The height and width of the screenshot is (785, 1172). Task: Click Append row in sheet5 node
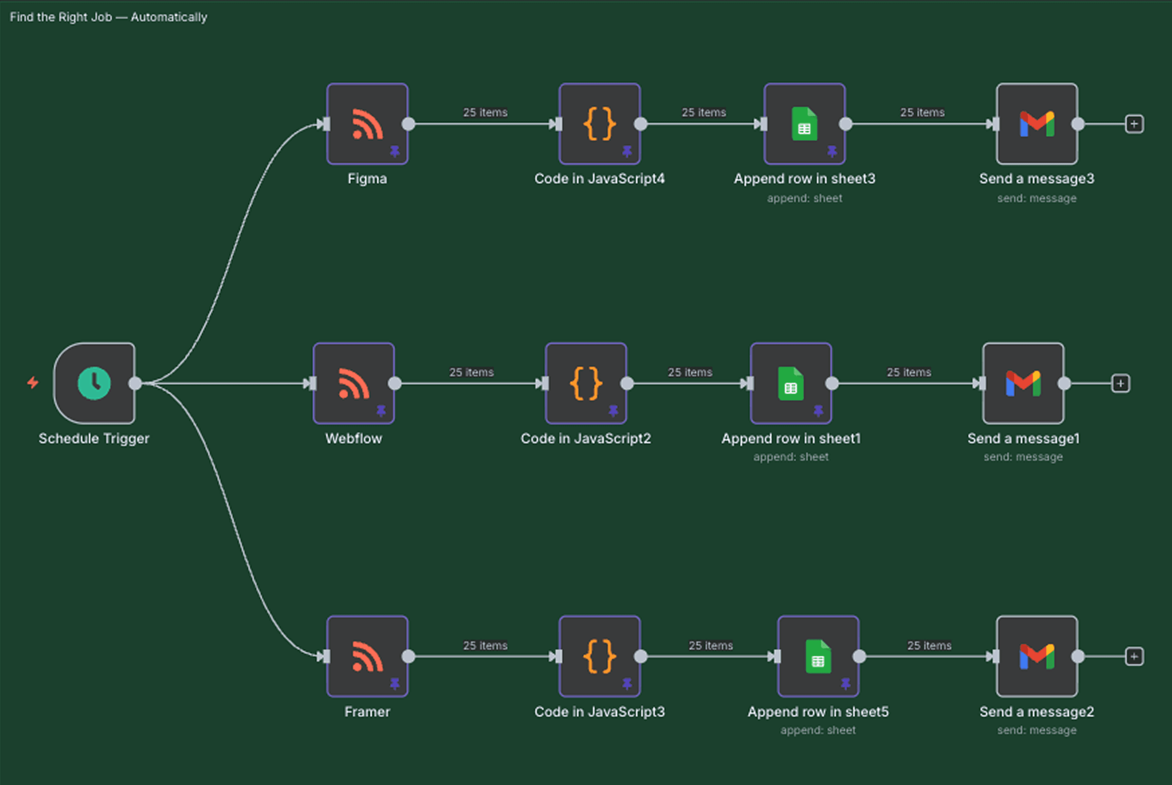[x=818, y=656]
